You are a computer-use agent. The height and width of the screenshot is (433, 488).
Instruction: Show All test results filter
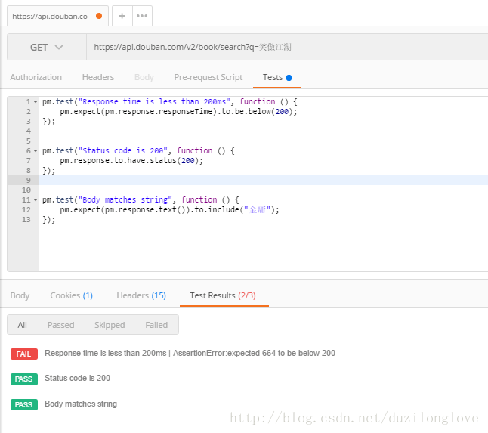23,325
